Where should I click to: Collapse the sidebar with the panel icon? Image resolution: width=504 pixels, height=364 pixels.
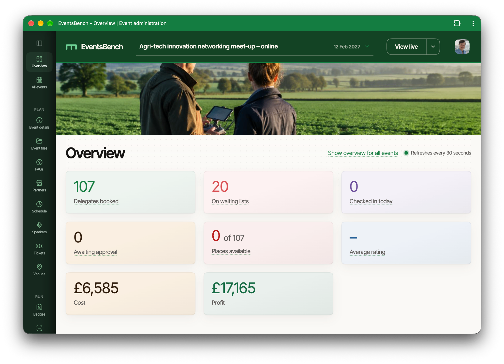point(39,43)
